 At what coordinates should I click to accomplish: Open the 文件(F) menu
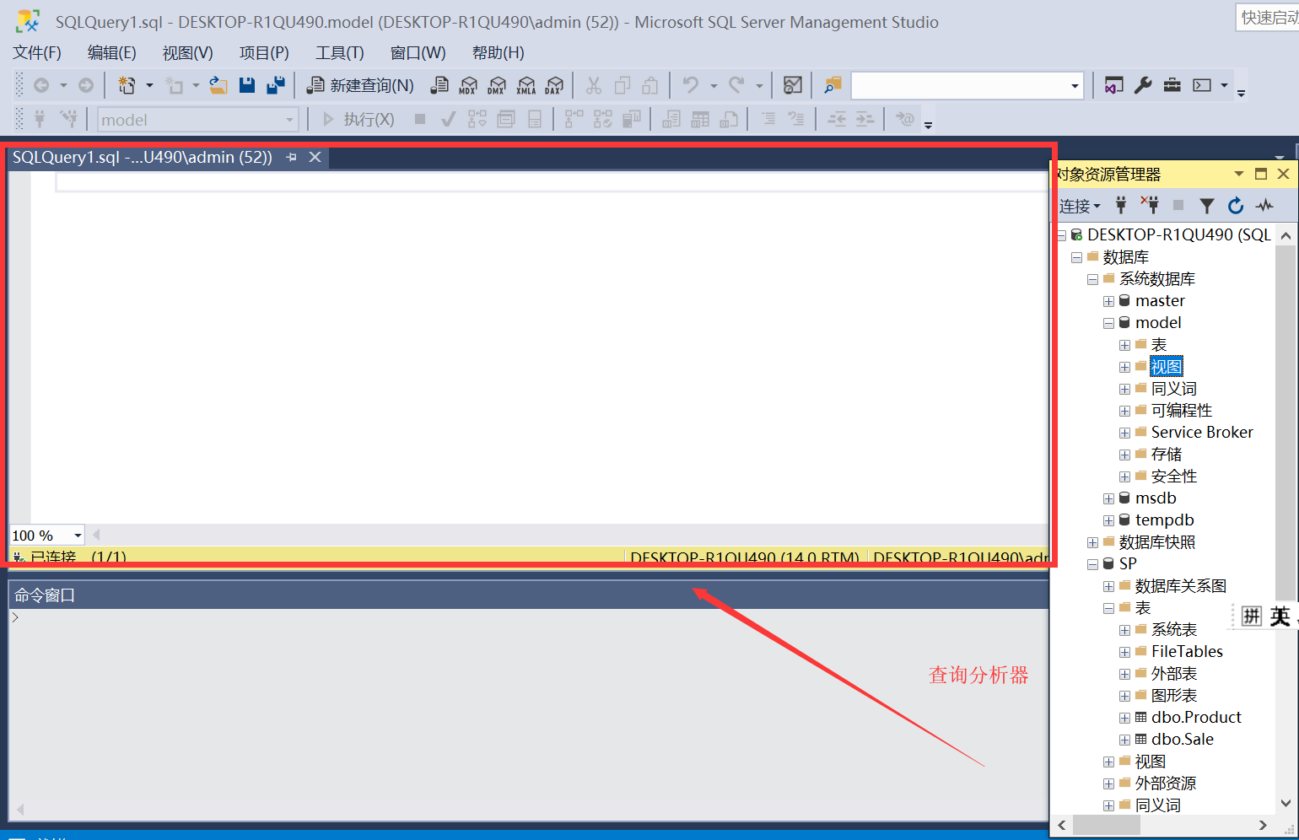(37, 52)
